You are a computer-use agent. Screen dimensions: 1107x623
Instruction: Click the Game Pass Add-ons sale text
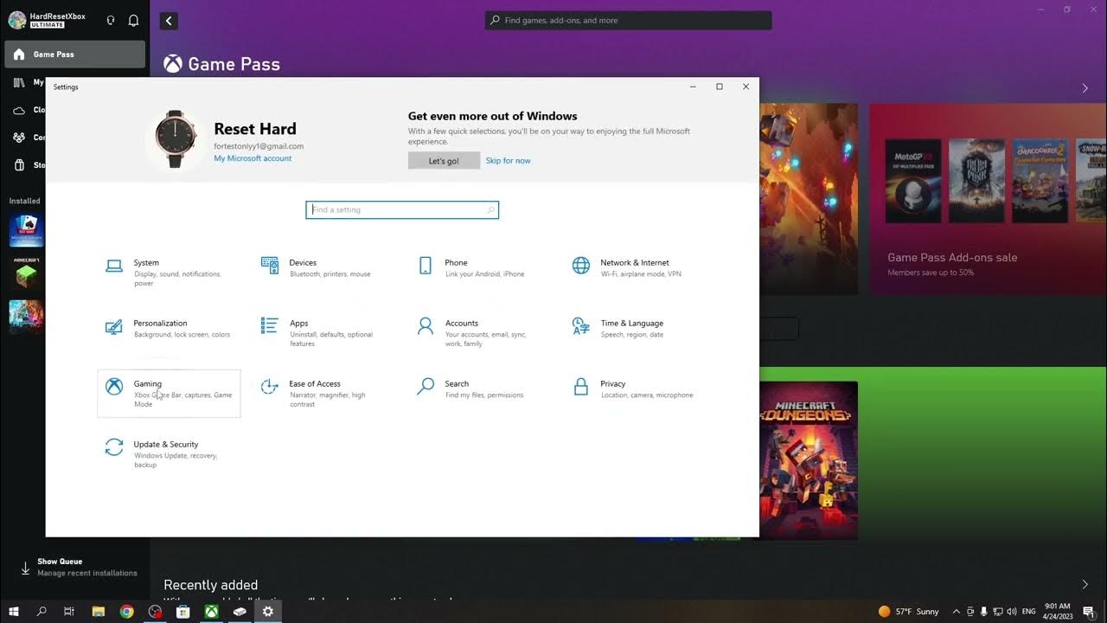(952, 258)
